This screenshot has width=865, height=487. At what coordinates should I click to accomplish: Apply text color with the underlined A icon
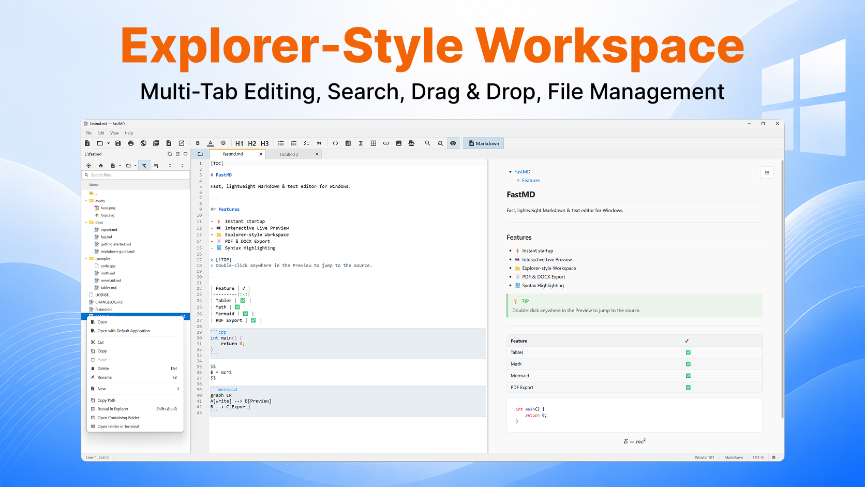pyautogui.click(x=211, y=143)
